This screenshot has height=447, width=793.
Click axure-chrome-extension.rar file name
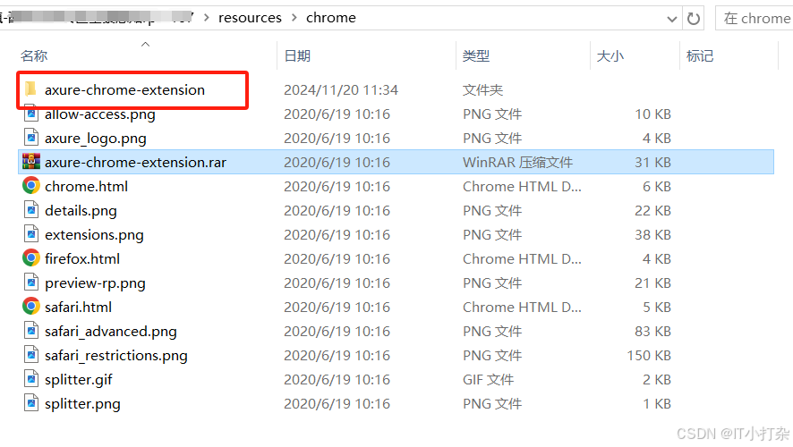pos(135,162)
